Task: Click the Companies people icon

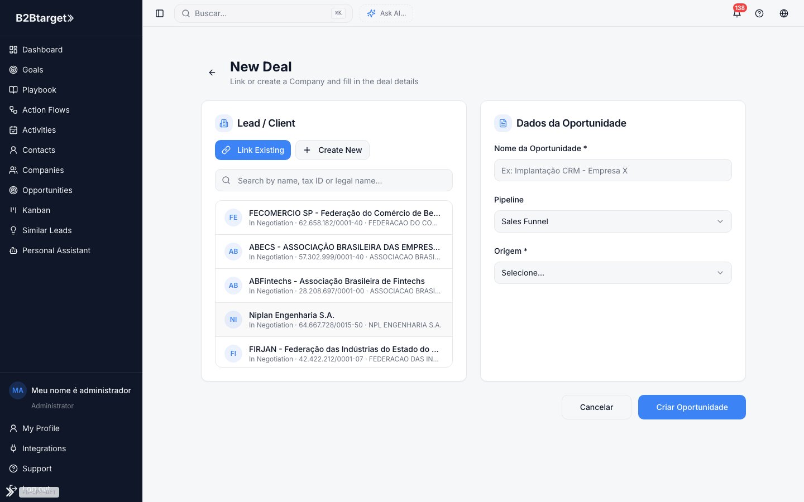Action: (13, 170)
